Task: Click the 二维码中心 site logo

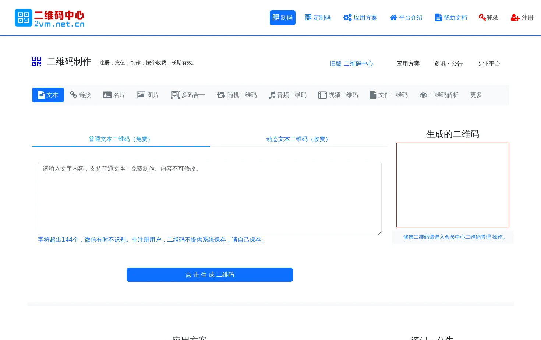Action: pyautogui.click(x=50, y=18)
